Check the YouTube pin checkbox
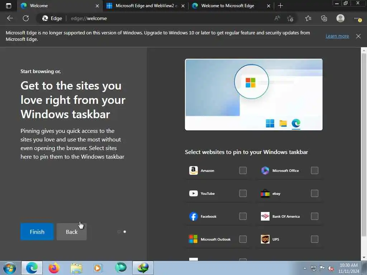Image resolution: width=367 pixels, height=275 pixels. 243,193
